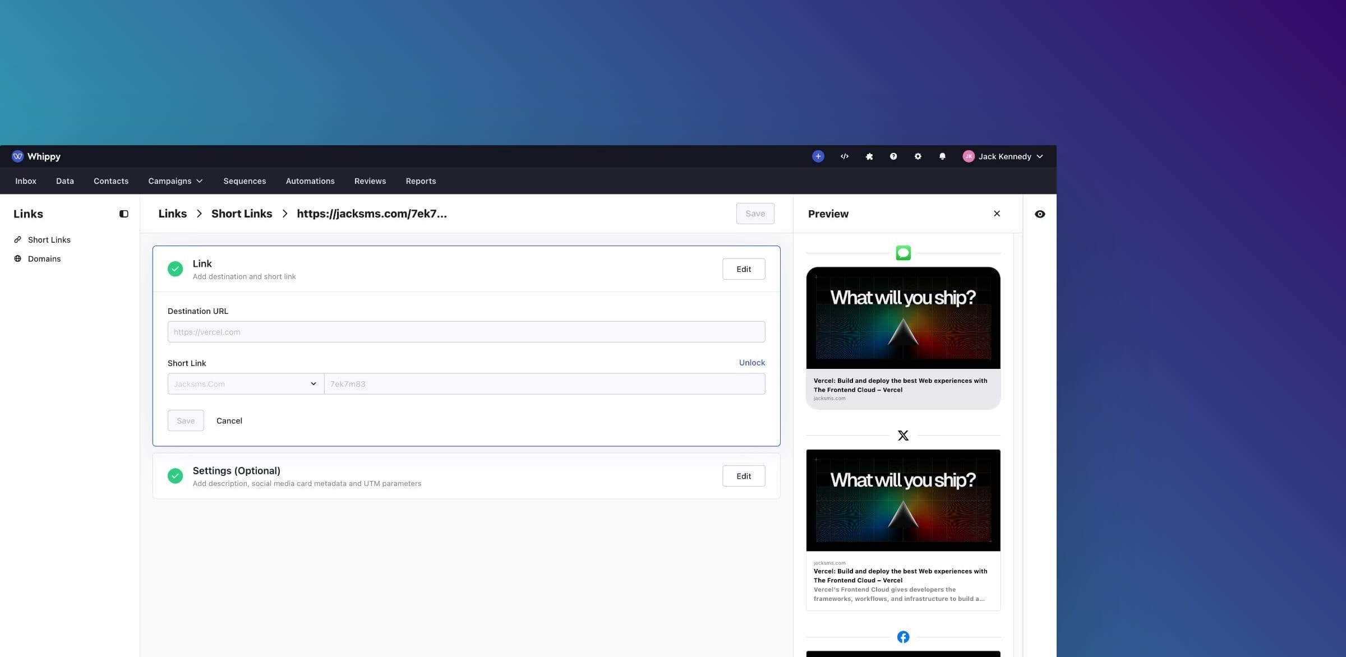Go to the Automations tab
1346x657 pixels.
pos(310,181)
